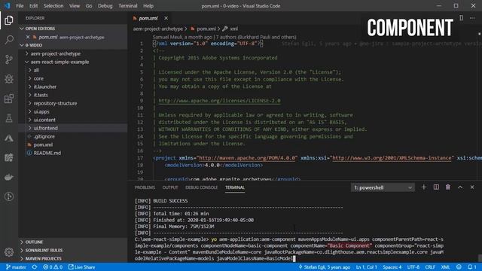The image size is (482, 271).
Task: Select the pom.xml editor tab
Action: click(x=148, y=18)
